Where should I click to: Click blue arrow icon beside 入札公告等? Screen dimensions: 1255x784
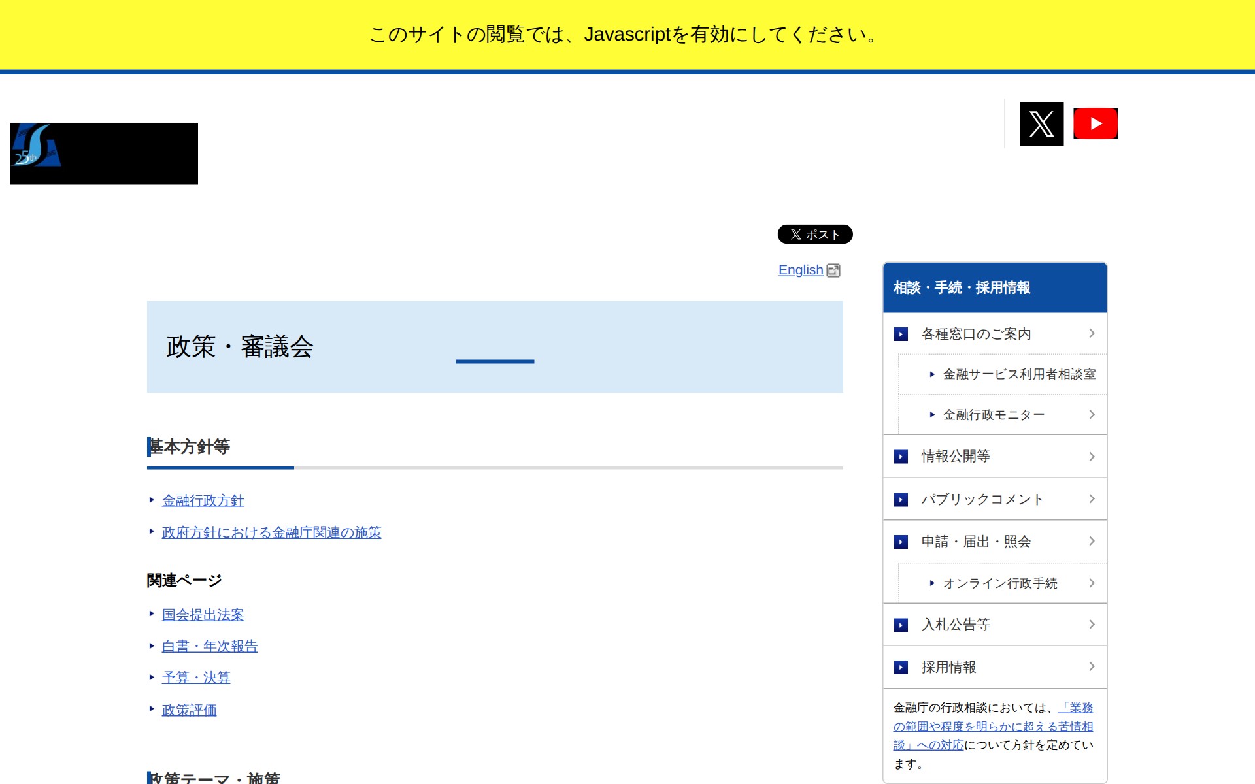click(x=901, y=625)
